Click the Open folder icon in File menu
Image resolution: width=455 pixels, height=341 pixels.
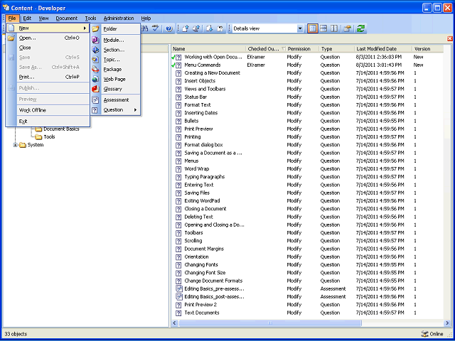[11, 38]
